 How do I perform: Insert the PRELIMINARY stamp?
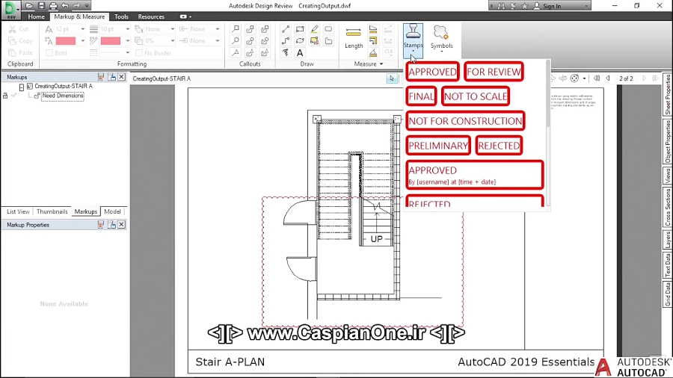pos(438,146)
